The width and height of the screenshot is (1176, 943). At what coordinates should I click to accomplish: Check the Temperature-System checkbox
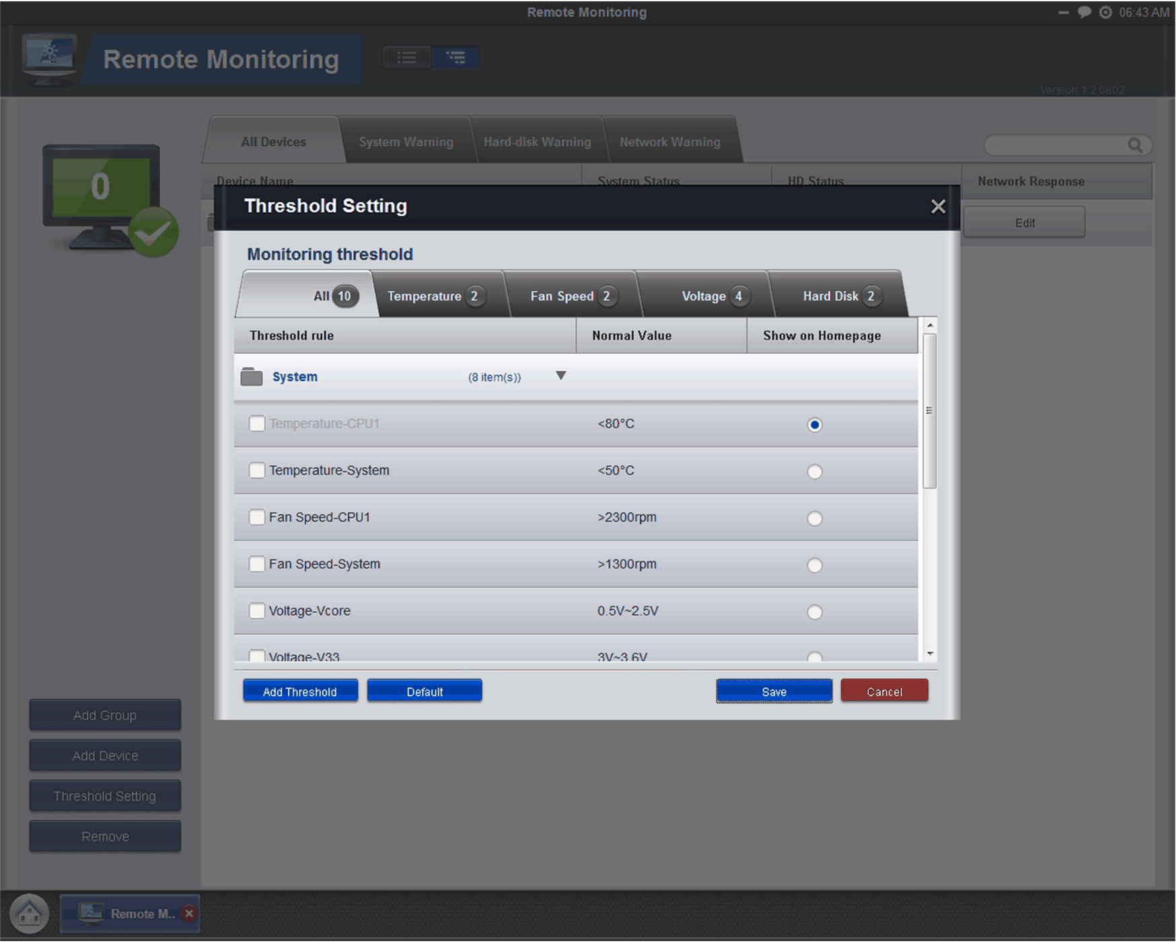(x=256, y=470)
